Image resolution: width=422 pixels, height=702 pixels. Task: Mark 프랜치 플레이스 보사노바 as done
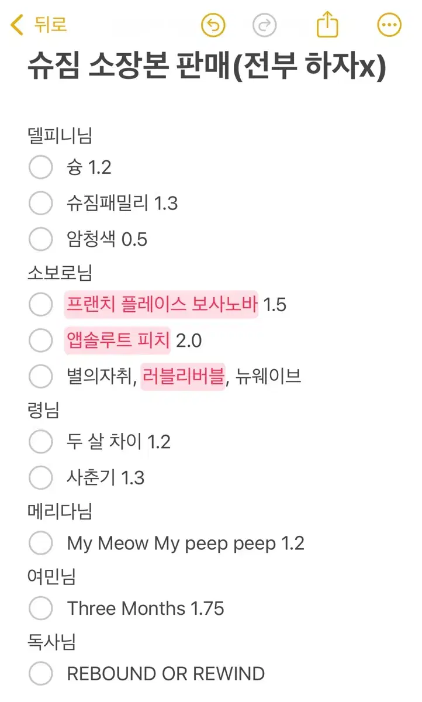click(41, 305)
